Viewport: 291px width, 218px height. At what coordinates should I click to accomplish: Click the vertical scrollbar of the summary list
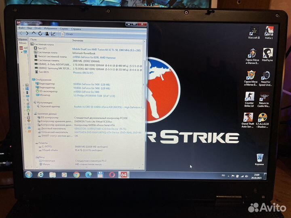pos(144,84)
